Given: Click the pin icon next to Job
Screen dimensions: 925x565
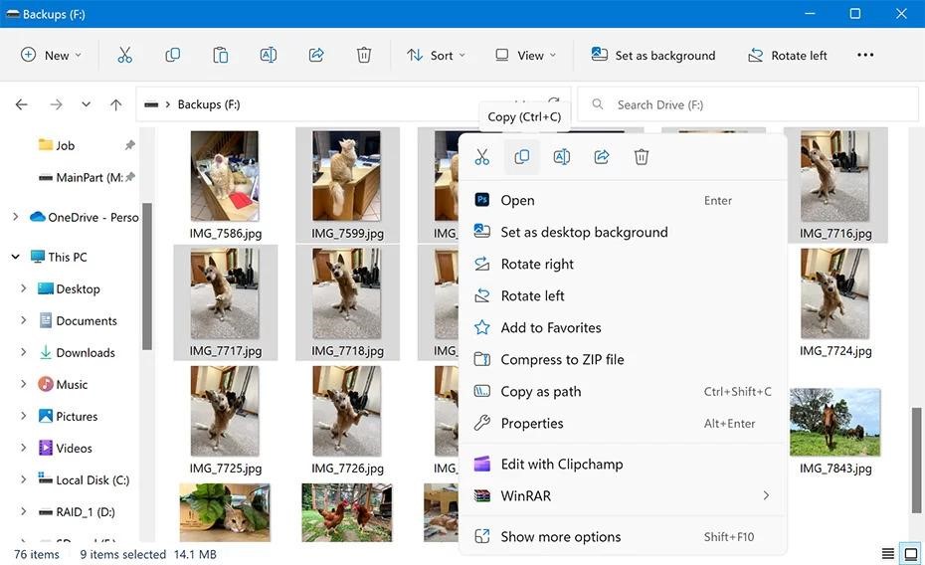Looking at the screenshot, I should coord(129,145).
